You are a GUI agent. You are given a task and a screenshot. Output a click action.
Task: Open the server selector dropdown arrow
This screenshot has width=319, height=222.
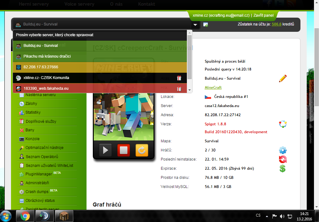(x=195, y=25)
